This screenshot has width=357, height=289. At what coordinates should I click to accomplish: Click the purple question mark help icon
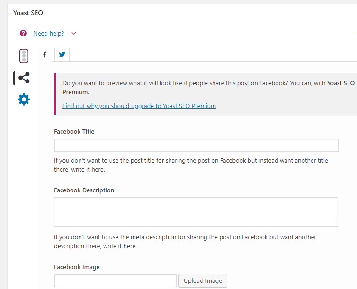click(x=23, y=33)
